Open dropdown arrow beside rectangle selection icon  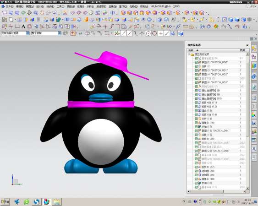[x=111, y=33]
